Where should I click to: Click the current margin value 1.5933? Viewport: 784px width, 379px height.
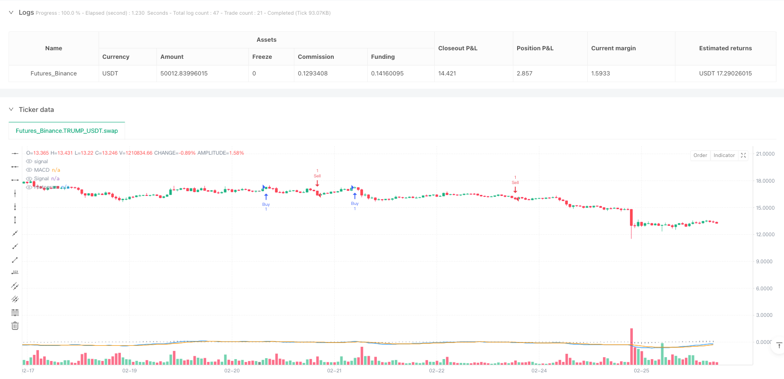click(x=601, y=74)
